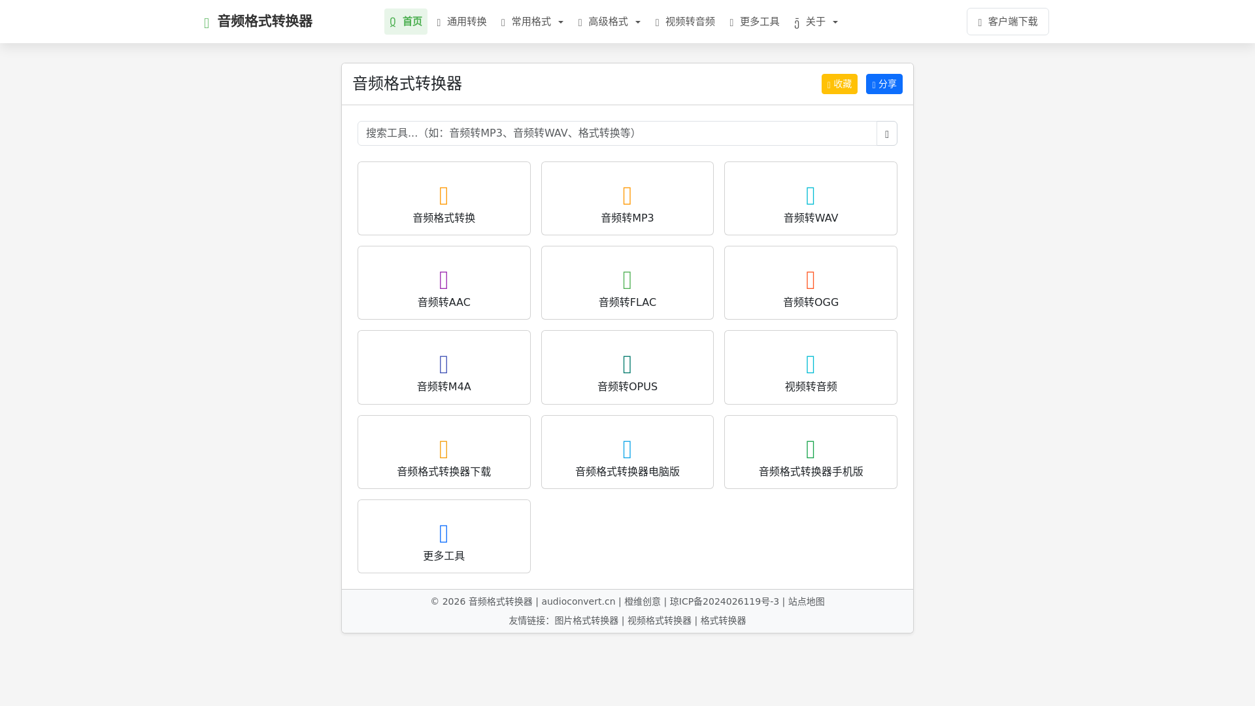This screenshot has width=1255, height=706.
Task: Click the 音频格式转换 card icon
Action: tap(444, 195)
